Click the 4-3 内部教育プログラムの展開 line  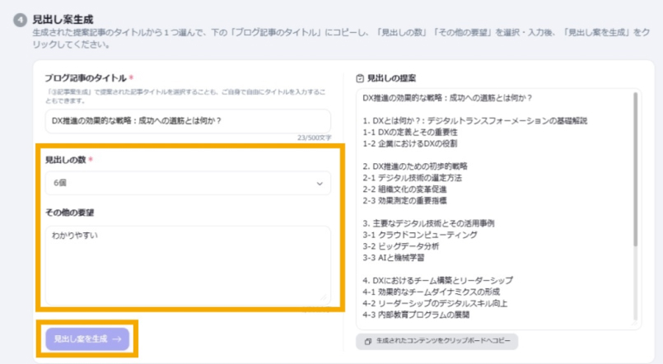pos(429,315)
